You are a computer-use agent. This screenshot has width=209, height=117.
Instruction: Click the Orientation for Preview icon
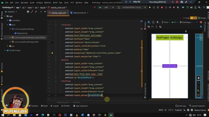tap(153, 22)
